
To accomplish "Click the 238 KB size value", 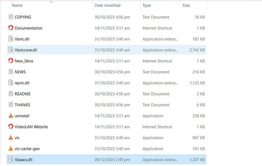I will [199, 116].
